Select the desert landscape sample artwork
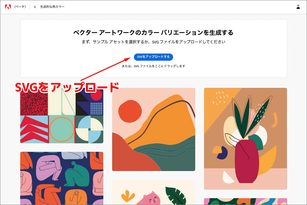This screenshot has width=307, height=205. pyautogui.click(x=153, y=129)
